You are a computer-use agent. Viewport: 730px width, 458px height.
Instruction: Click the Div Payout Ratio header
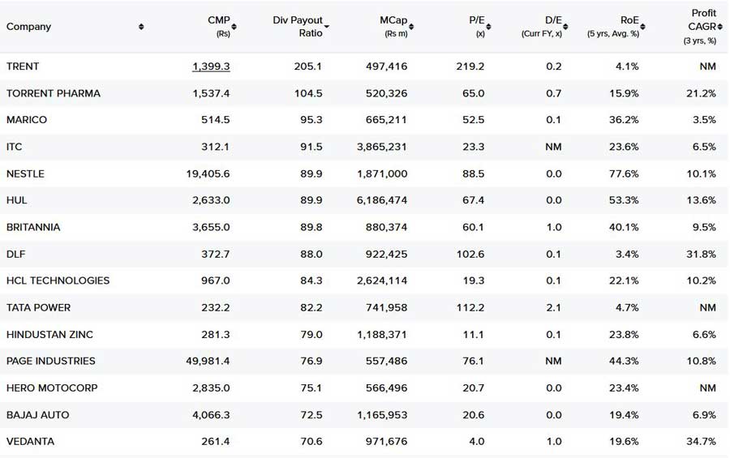point(298,27)
